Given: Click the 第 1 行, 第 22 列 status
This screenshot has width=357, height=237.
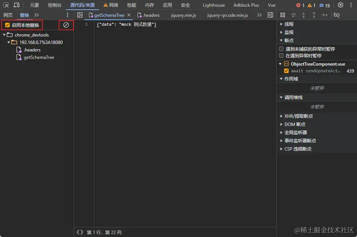Looking at the screenshot, I should pyautogui.click(x=104, y=232).
